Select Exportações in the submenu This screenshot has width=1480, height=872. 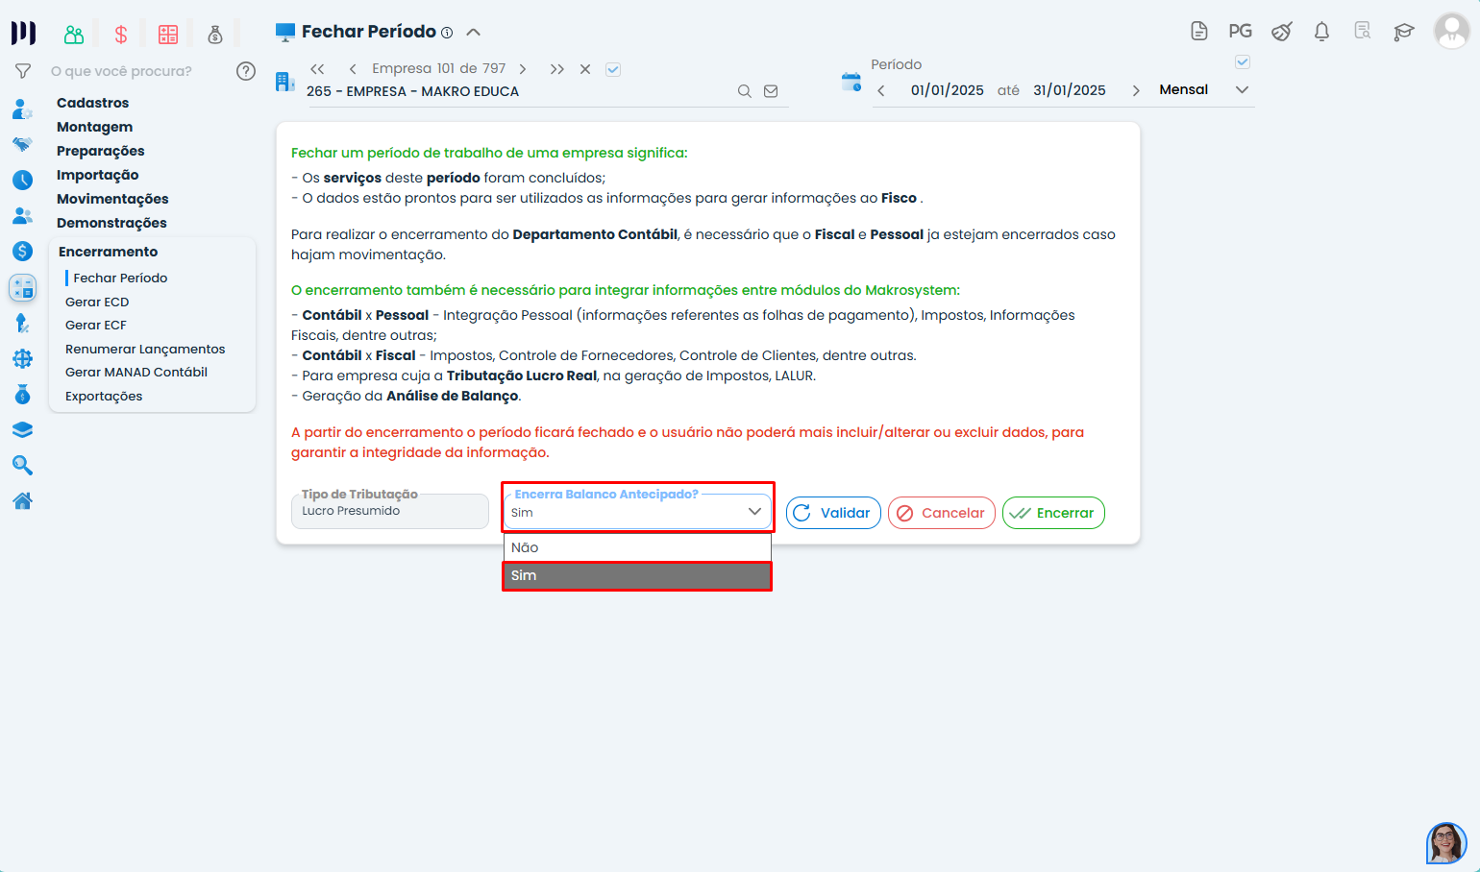[104, 396]
